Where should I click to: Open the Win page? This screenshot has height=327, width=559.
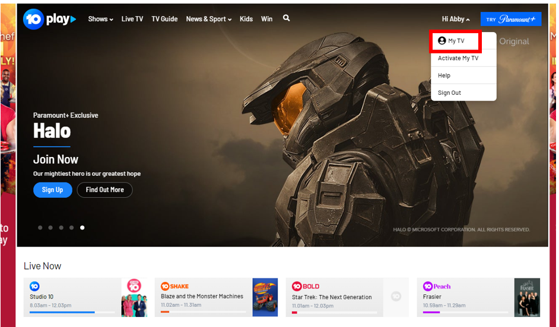tap(266, 19)
